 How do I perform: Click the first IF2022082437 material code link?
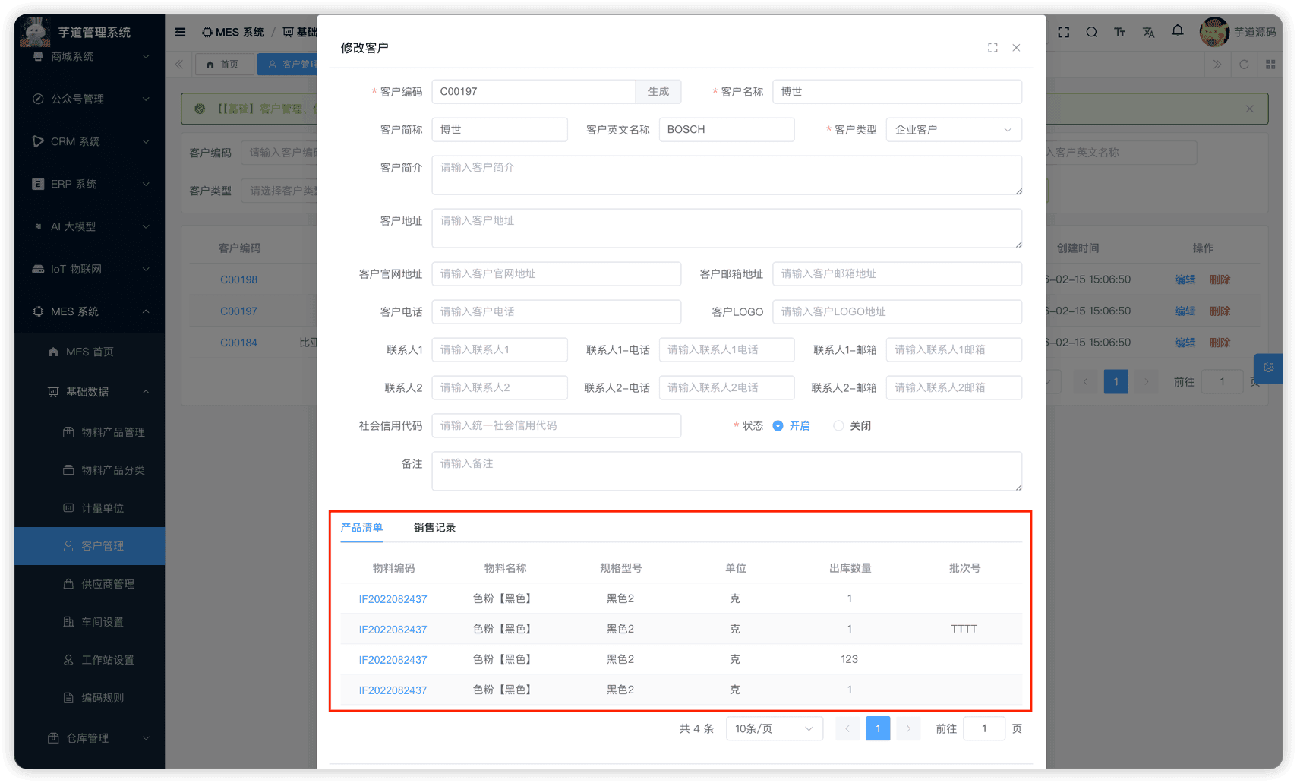[x=393, y=599]
